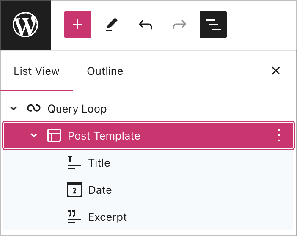Open Post Template options menu
This screenshot has height=236, width=297.
pyautogui.click(x=279, y=136)
